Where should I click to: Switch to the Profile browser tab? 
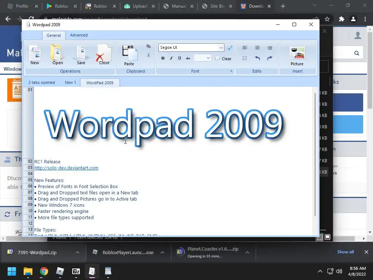coord(22,6)
